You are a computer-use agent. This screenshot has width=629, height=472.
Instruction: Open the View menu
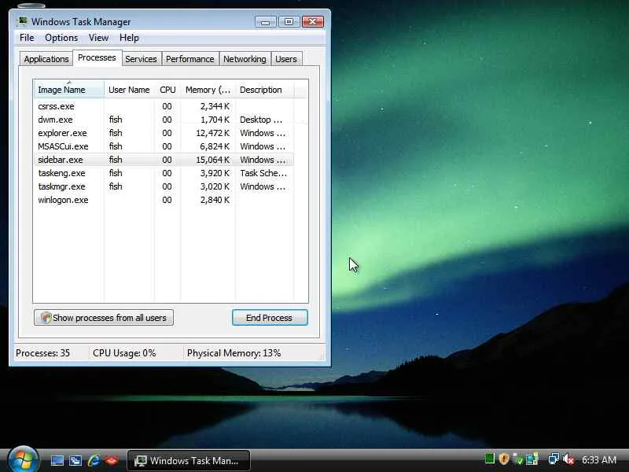point(99,38)
